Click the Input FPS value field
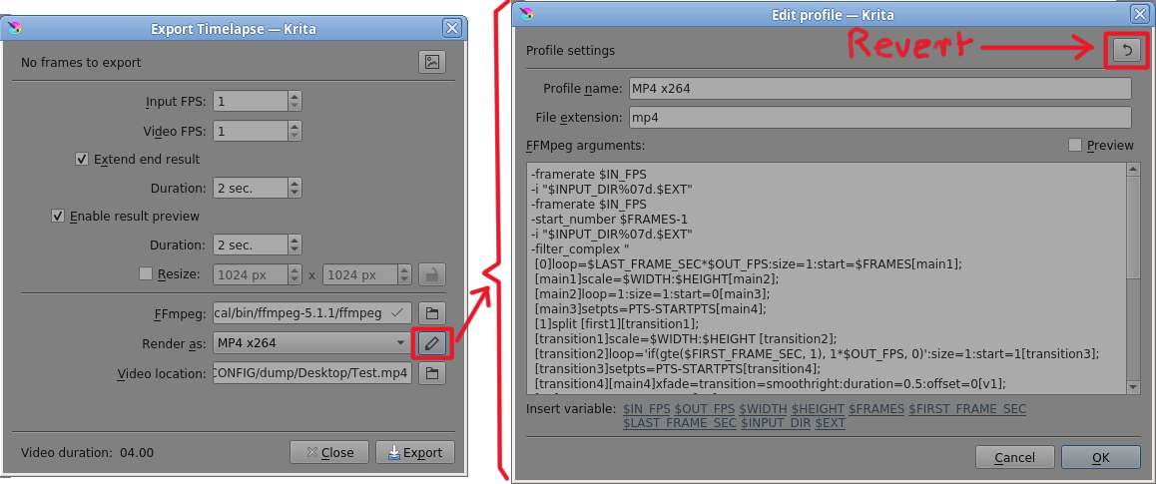Viewport: 1156px width, 484px height. [x=250, y=102]
